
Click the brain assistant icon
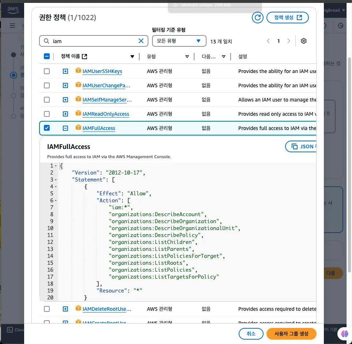[x=345, y=334]
